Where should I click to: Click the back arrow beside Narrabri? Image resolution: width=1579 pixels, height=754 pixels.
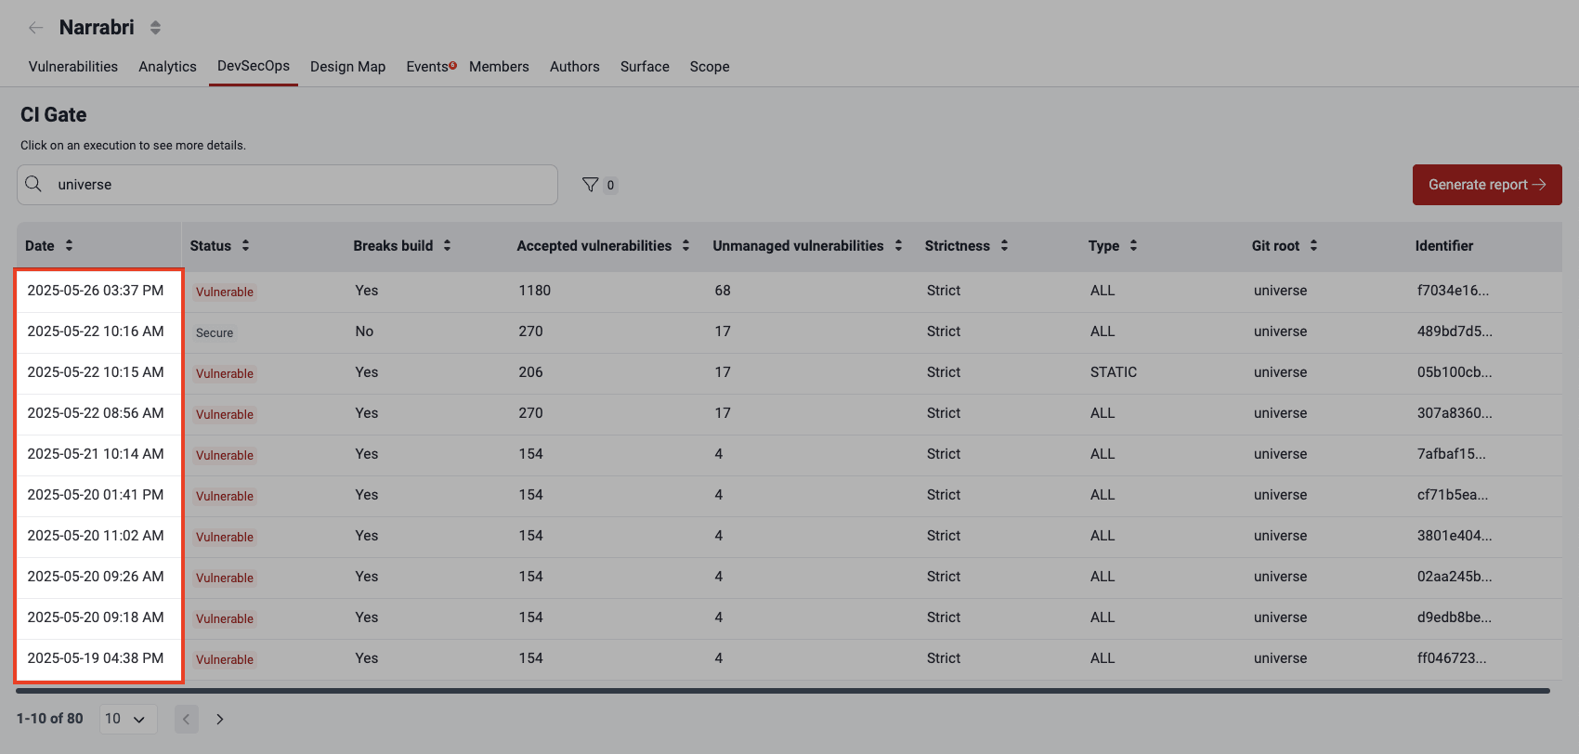pos(35,28)
